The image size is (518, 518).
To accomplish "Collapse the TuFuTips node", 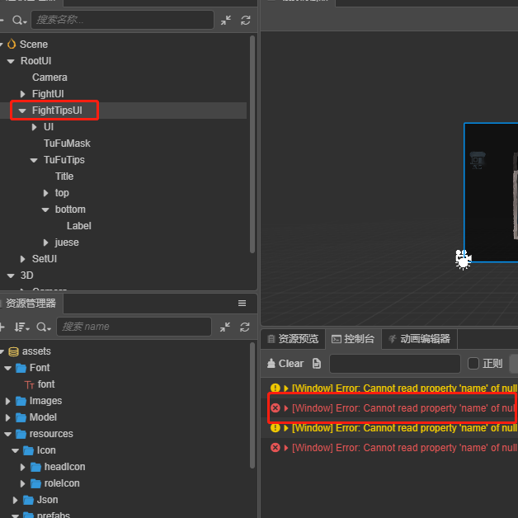I will [x=34, y=160].
